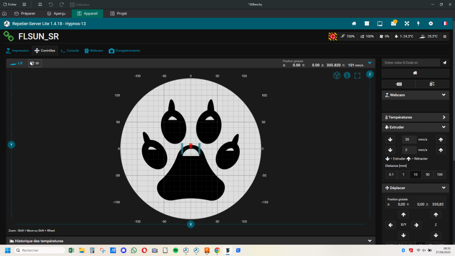Open the Fichier menu
The image size is (455, 256).
pyautogui.click(x=10, y=5)
